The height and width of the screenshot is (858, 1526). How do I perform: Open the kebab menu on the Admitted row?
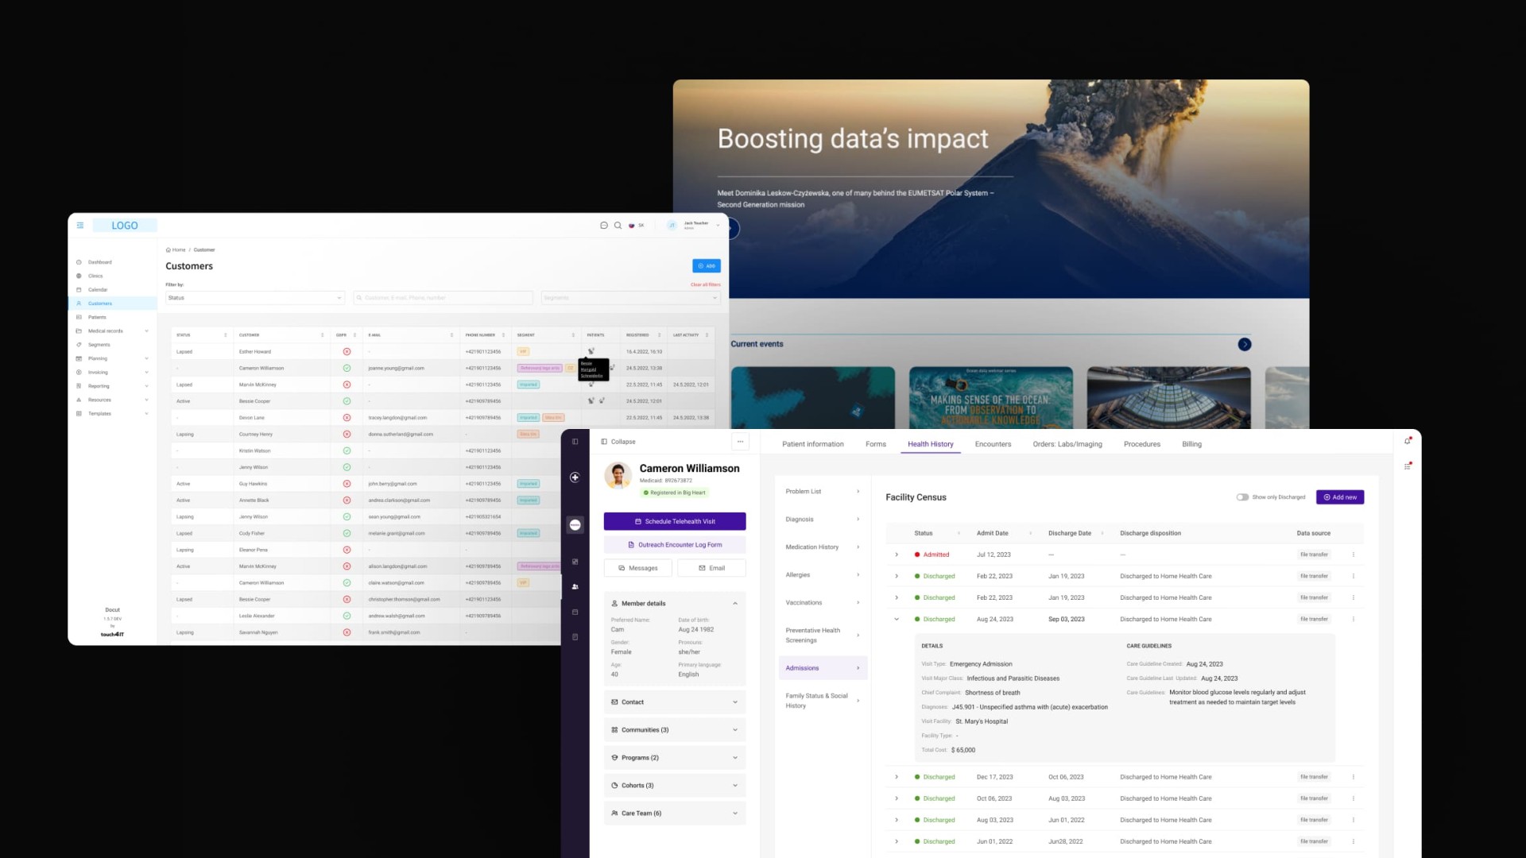1354,554
